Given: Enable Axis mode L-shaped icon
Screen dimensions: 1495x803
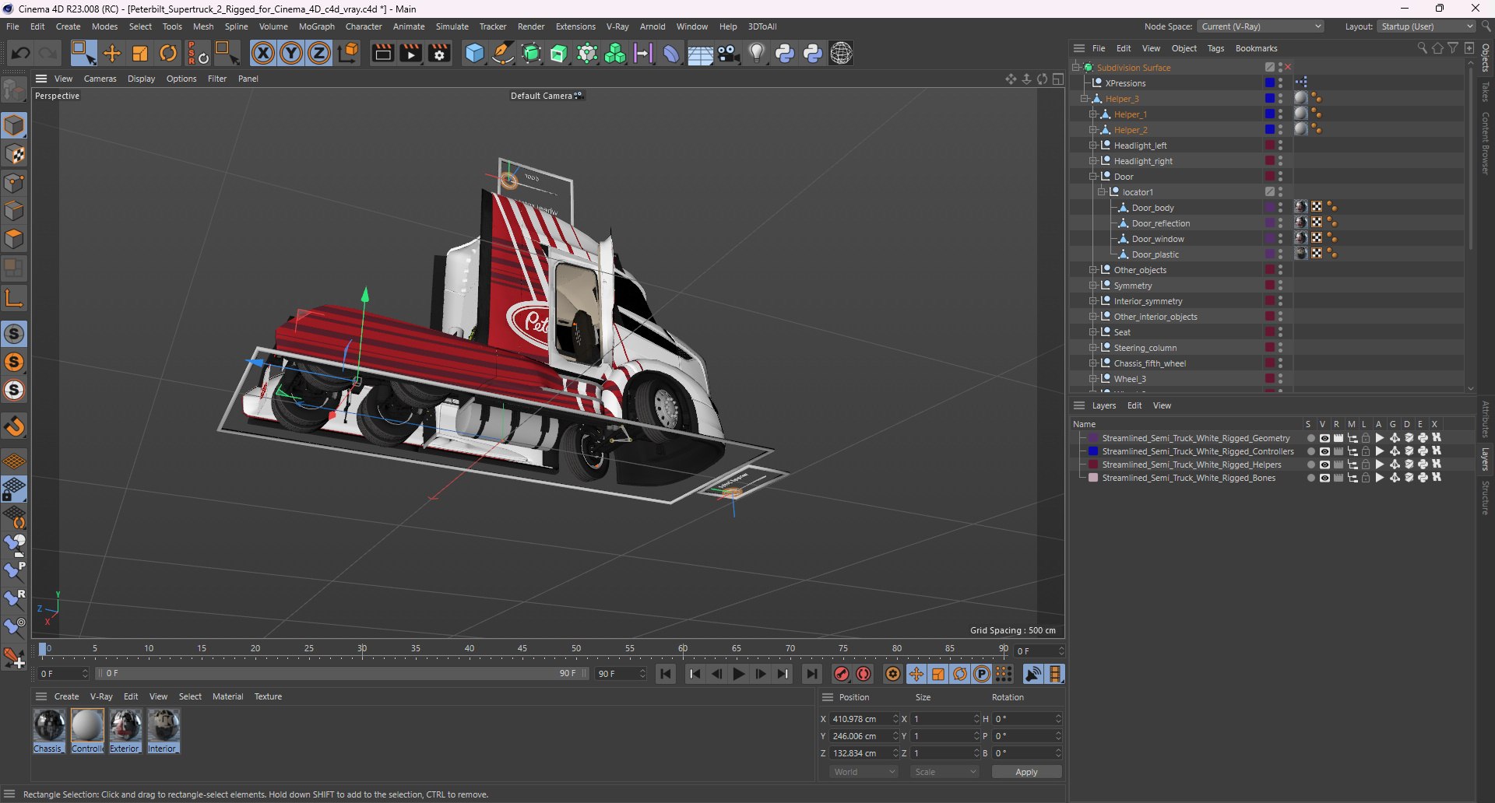Looking at the screenshot, I should pos(14,297).
